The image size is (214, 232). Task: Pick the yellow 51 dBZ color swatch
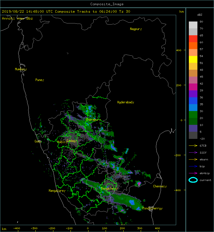coord(193,59)
